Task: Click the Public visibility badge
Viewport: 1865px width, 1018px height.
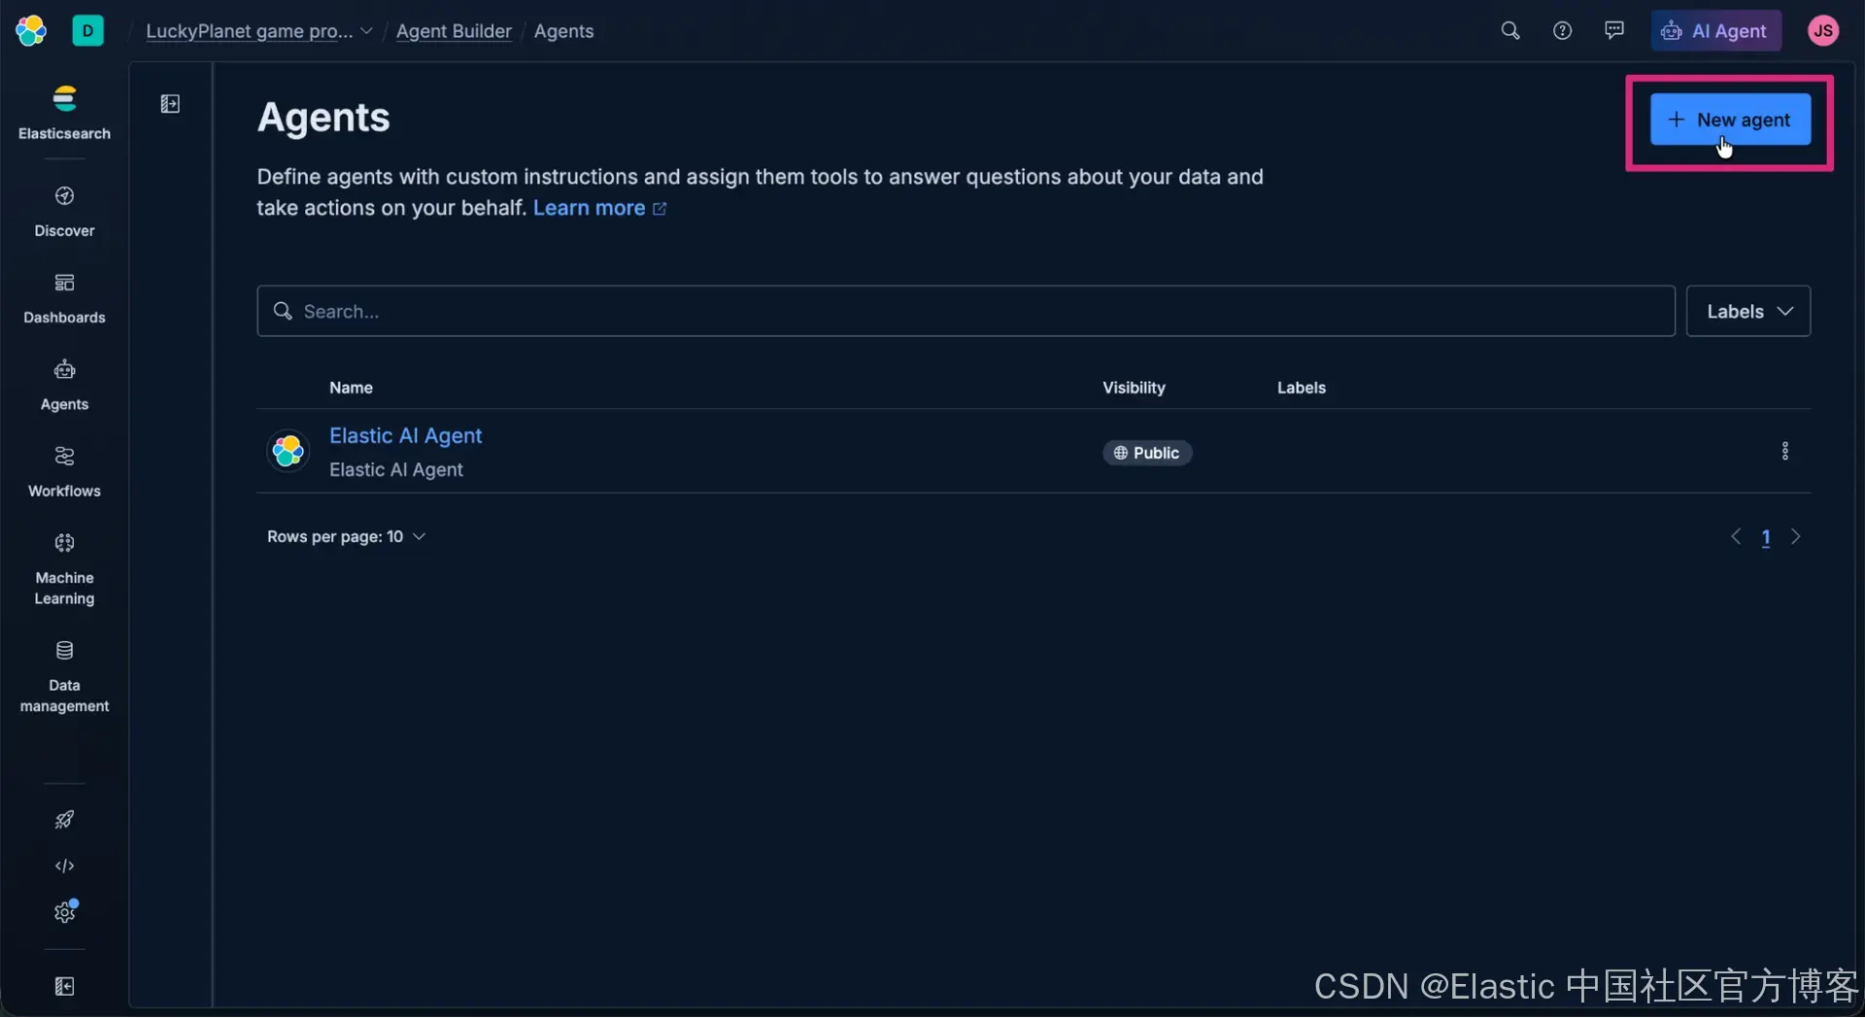Action: click(x=1147, y=453)
